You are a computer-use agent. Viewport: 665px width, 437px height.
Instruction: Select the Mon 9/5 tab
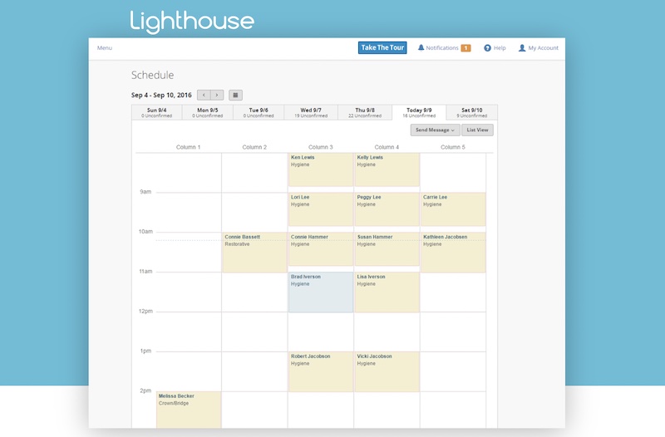[x=207, y=112]
